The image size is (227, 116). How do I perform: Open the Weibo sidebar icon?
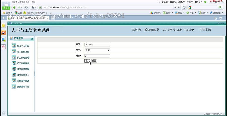click(3, 33)
